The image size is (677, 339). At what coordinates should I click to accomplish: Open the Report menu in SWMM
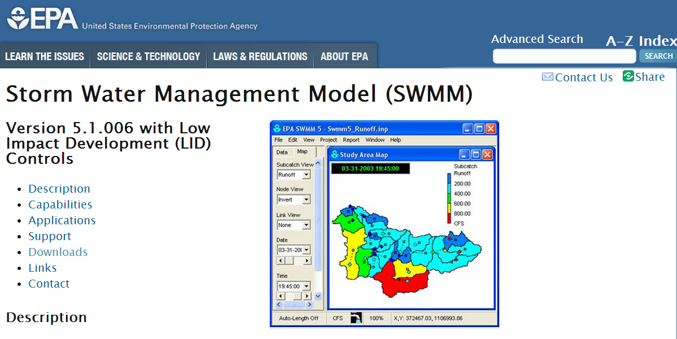pyautogui.click(x=351, y=140)
